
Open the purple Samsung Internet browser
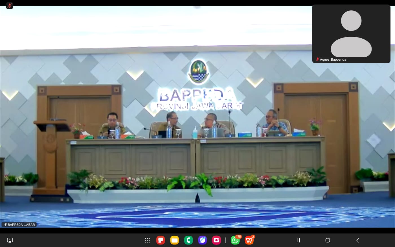[203, 240]
